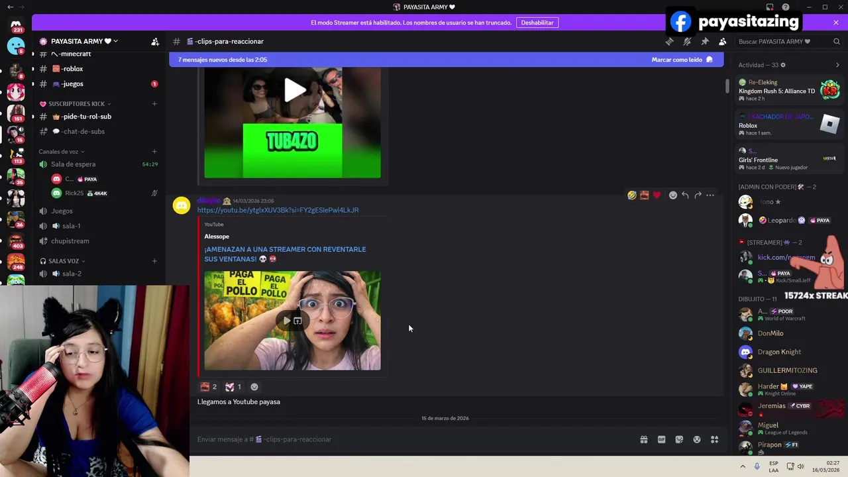Open the youtu.be link in message
This screenshot has height=477, width=848.
click(x=278, y=210)
